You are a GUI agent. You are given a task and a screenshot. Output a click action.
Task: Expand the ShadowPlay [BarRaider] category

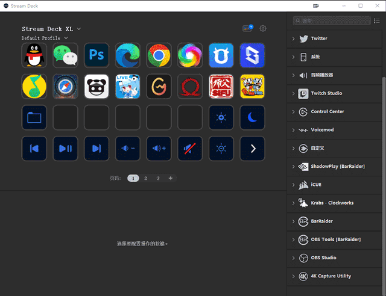tap(334, 167)
